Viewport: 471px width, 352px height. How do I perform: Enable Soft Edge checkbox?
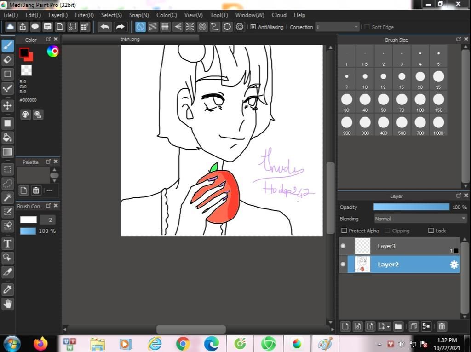[367, 27]
